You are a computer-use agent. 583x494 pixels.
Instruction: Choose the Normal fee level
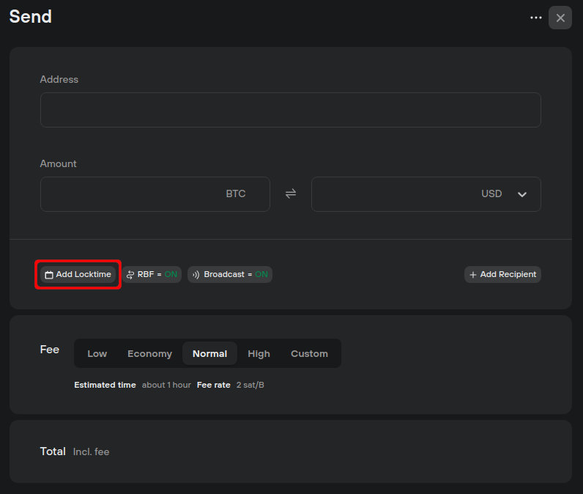point(209,353)
